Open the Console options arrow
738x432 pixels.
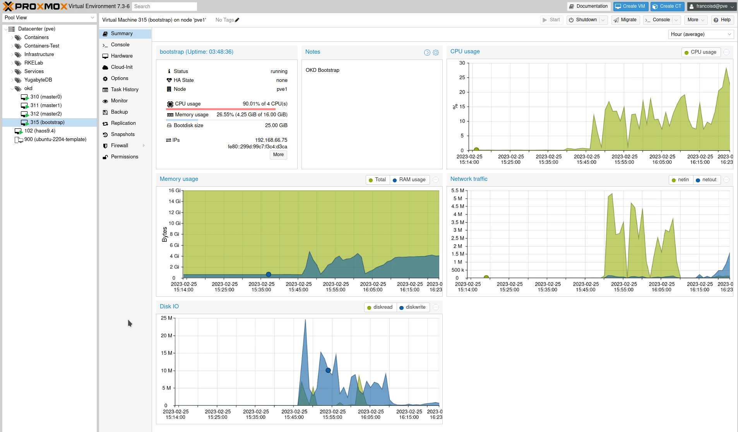[x=676, y=20]
